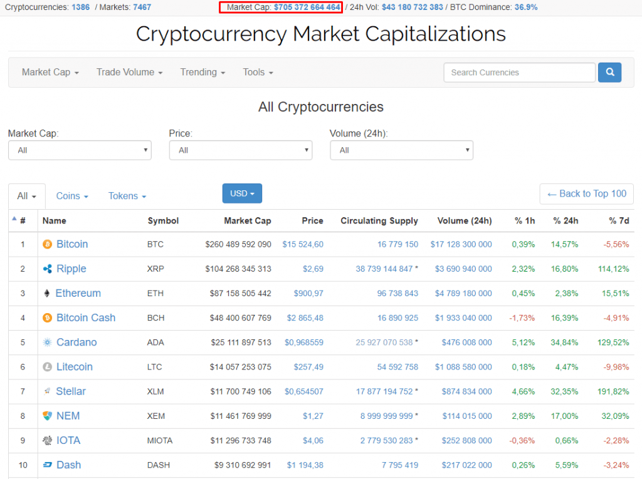
Task: Click the Cardano logo icon
Action: (x=47, y=343)
